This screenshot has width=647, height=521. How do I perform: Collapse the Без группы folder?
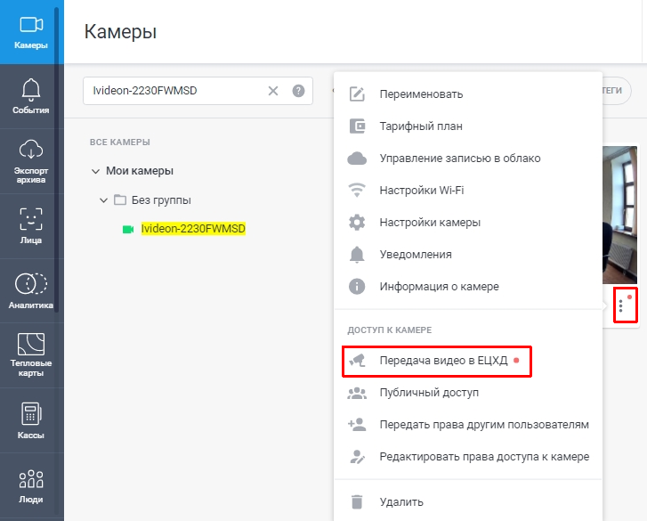point(103,200)
